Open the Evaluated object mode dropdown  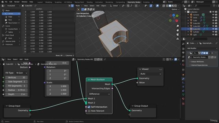tap(13, 6)
